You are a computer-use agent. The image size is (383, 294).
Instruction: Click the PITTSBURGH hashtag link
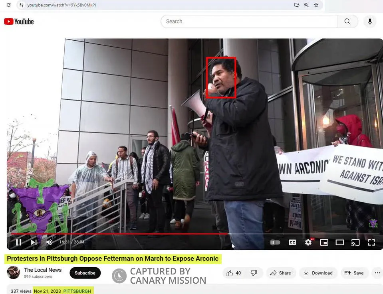[77, 291]
